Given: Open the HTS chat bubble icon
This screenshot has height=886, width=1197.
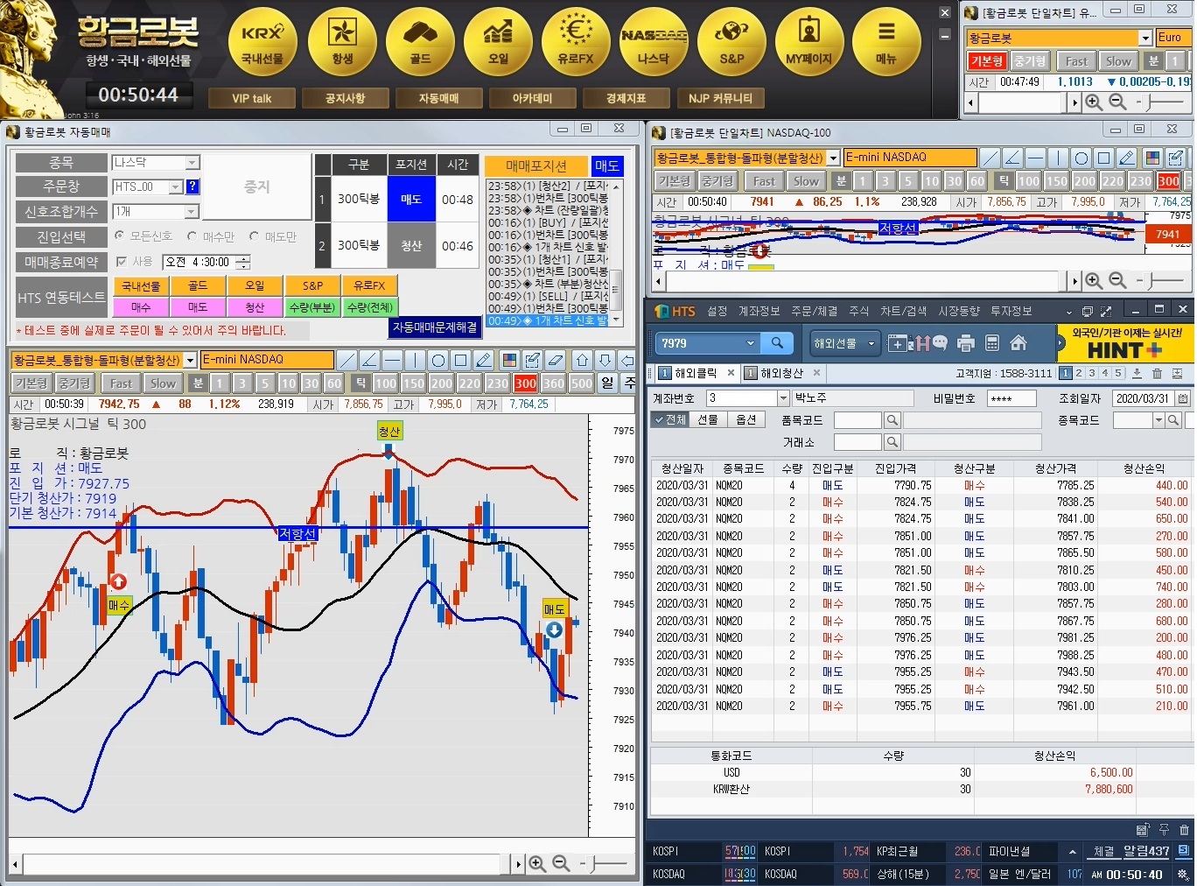Looking at the screenshot, I should click(x=941, y=343).
